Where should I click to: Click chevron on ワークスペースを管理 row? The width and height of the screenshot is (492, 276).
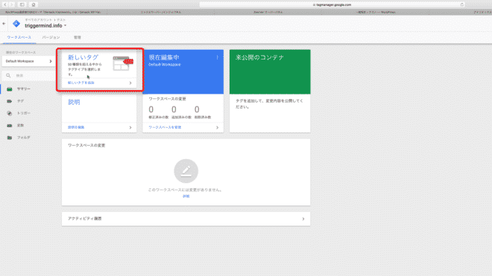tap(217, 127)
